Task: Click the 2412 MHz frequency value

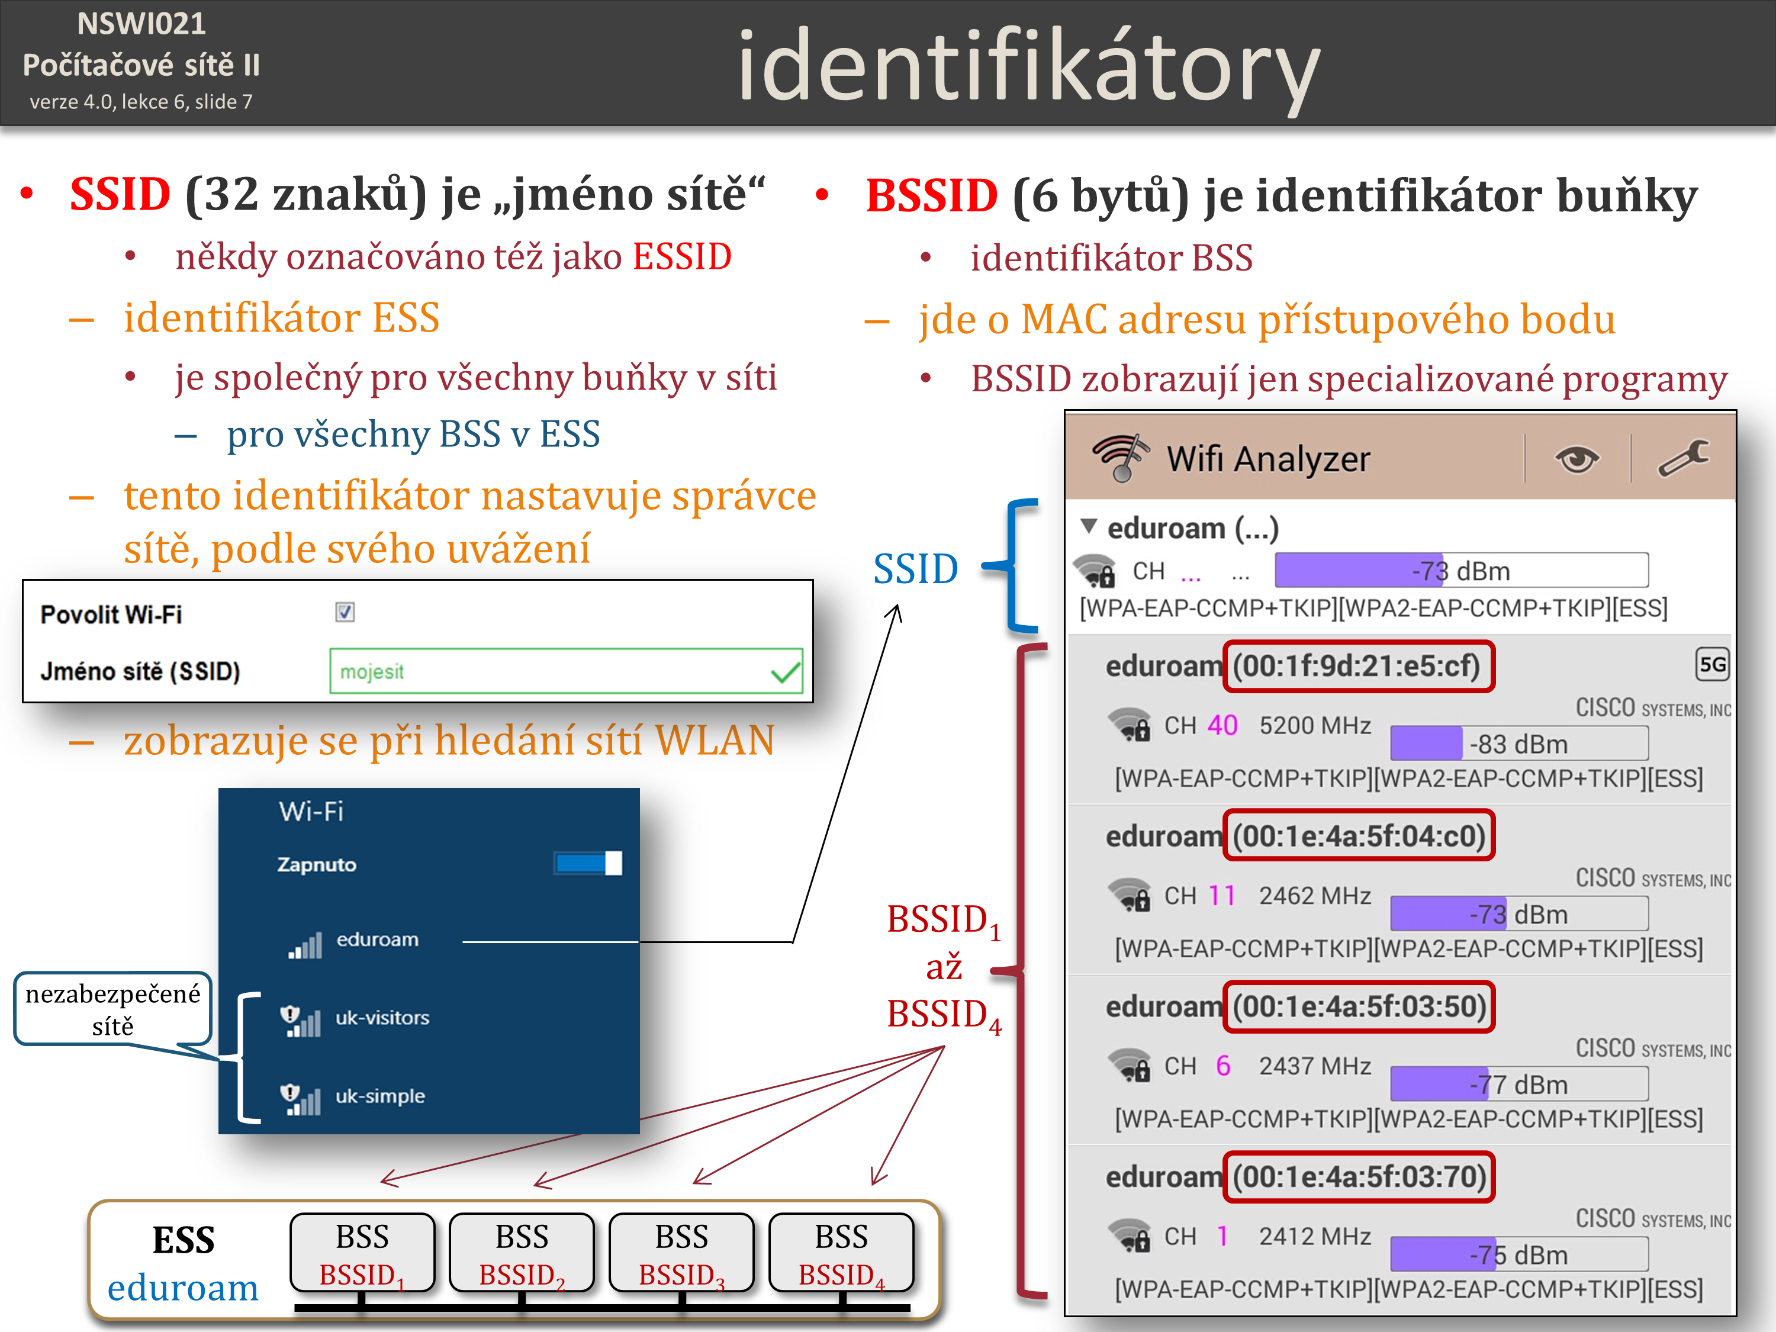Action: pos(1314,1236)
